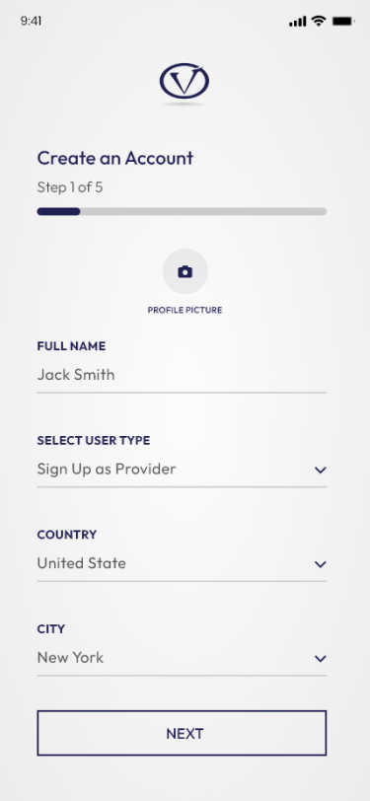
Task: Open the United State country field
Action: pyautogui.click(x=182, y=564)
